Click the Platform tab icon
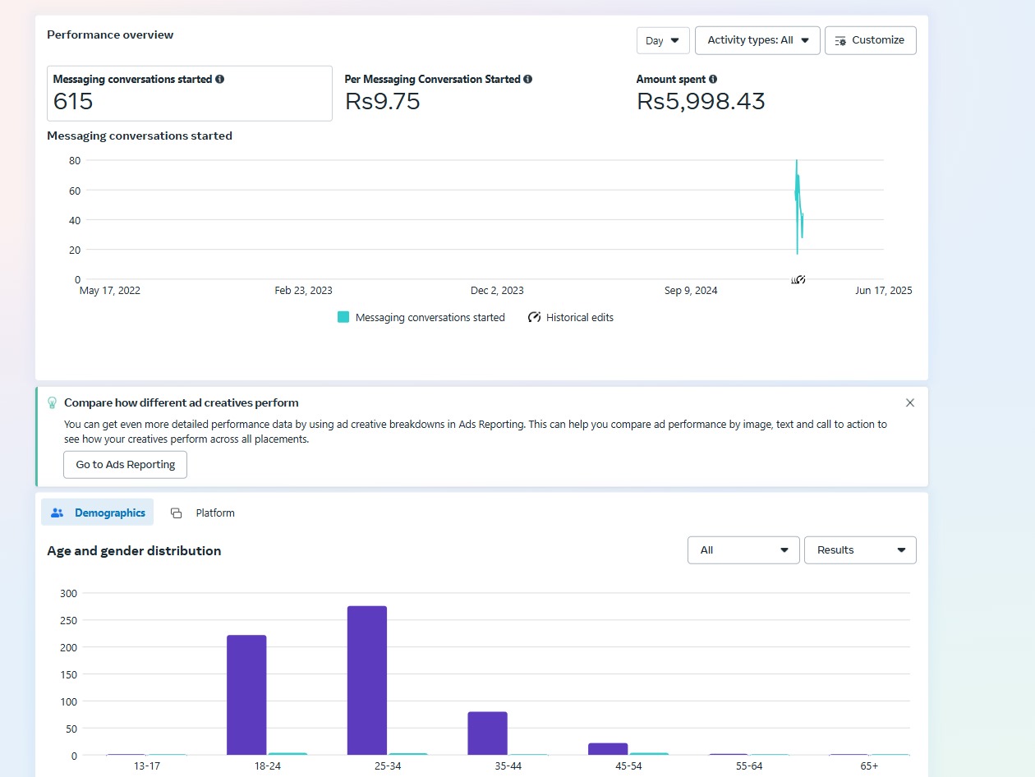This screenshot has height=777, width=1035. 176,513
